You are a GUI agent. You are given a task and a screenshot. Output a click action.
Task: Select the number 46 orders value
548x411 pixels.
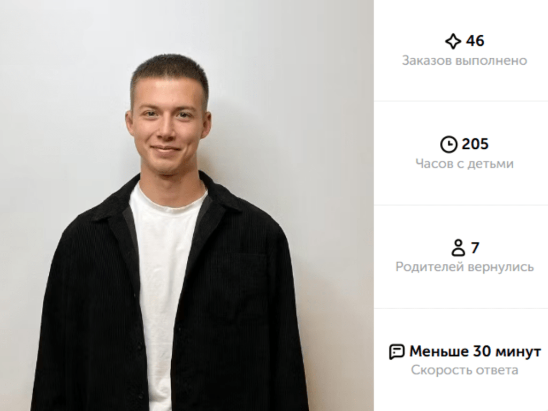pyautogui.click(x=475, y=41)
